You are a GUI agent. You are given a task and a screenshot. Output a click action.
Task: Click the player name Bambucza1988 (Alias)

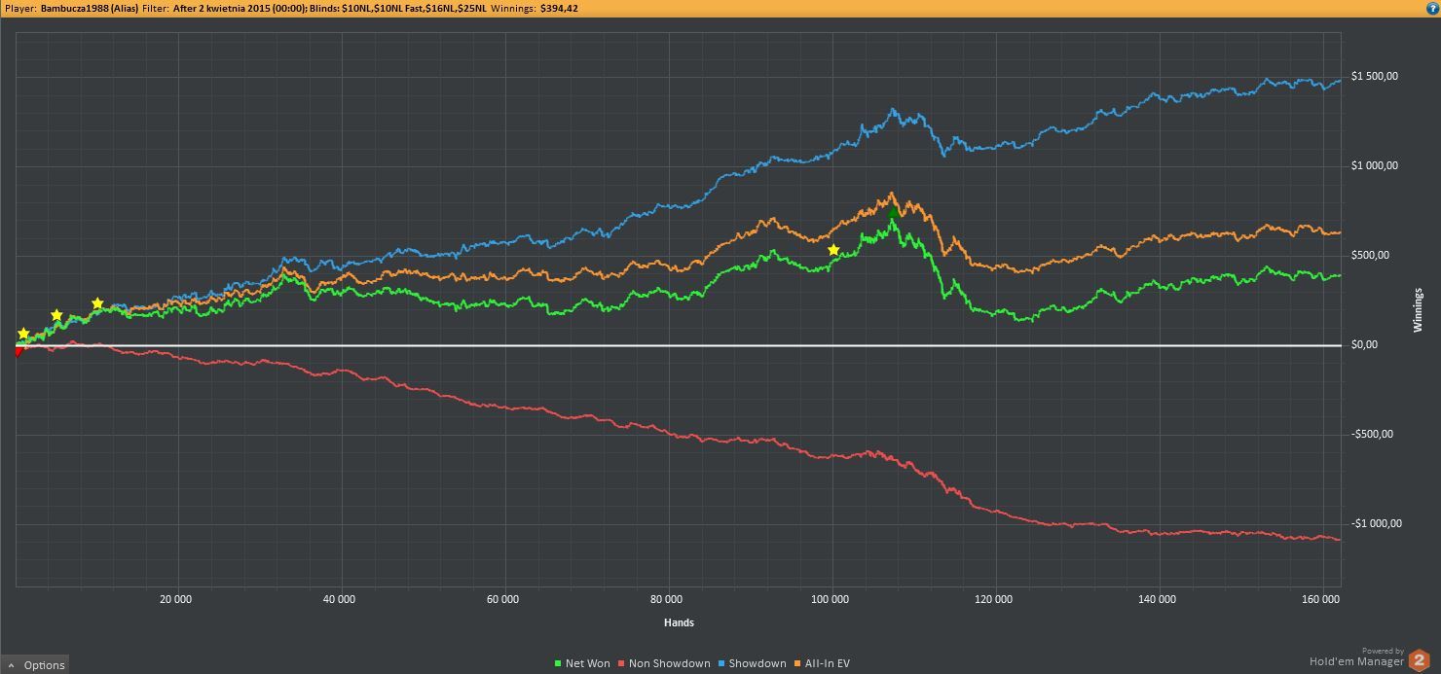pyautogui.click(x=88, y=8)
